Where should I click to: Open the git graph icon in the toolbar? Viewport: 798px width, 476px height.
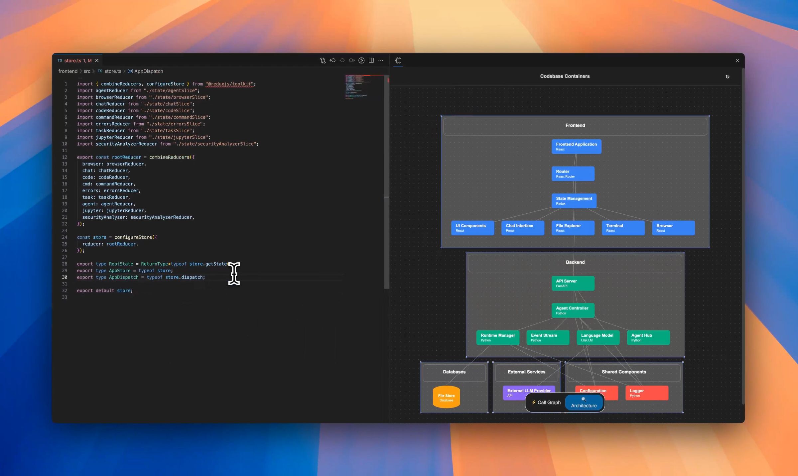point(361,60)
